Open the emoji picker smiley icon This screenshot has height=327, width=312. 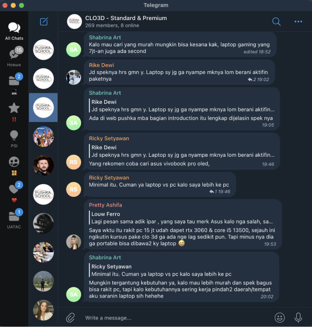click(x=279, y=318)
